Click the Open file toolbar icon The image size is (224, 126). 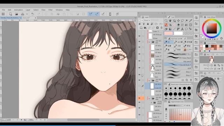click(16, 14)
